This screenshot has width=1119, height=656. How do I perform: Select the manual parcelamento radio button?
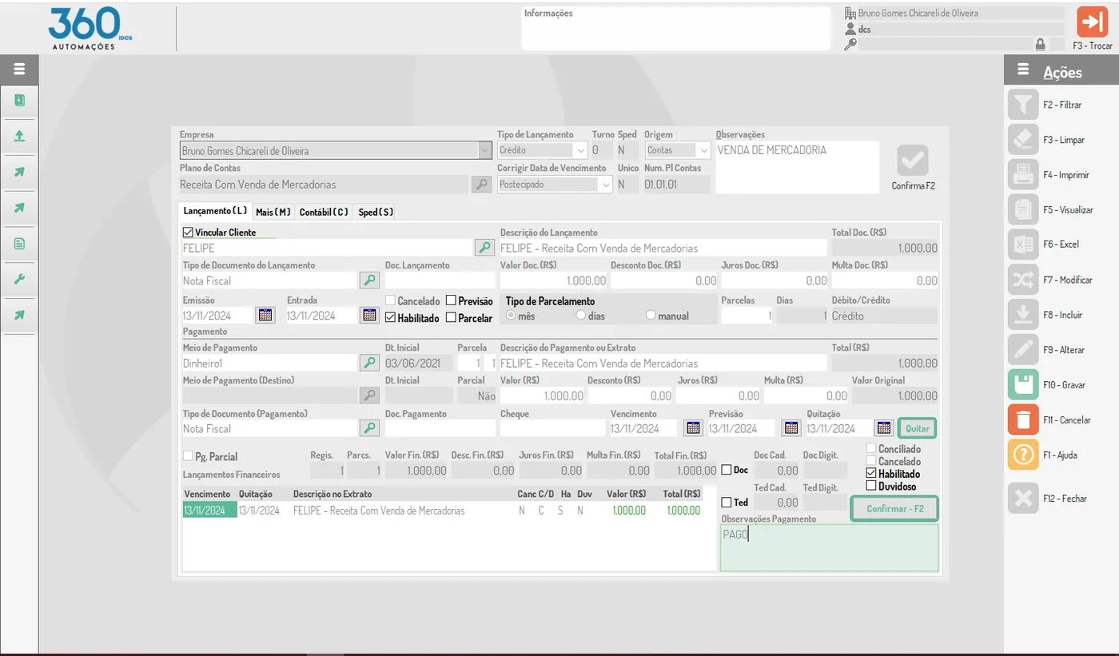tap(651, 316)
